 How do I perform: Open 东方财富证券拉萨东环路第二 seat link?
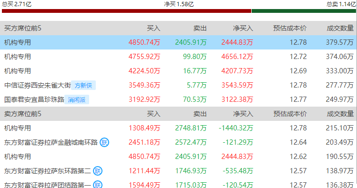[47, 171]
